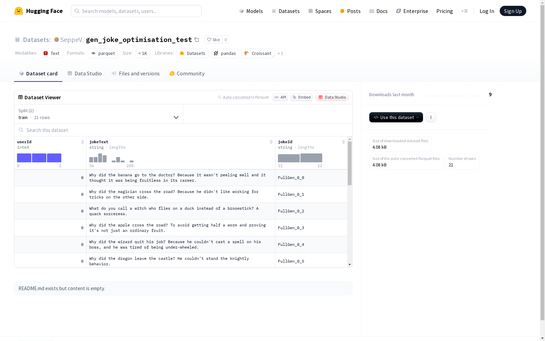
Task: Expand the Split train dropdown
Action: [99, 114]
